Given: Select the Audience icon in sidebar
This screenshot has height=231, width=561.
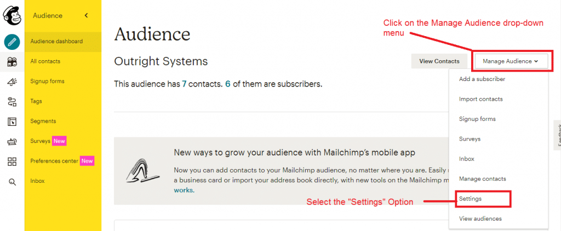Looking at the screenshot, I should (x=12, y=61).
